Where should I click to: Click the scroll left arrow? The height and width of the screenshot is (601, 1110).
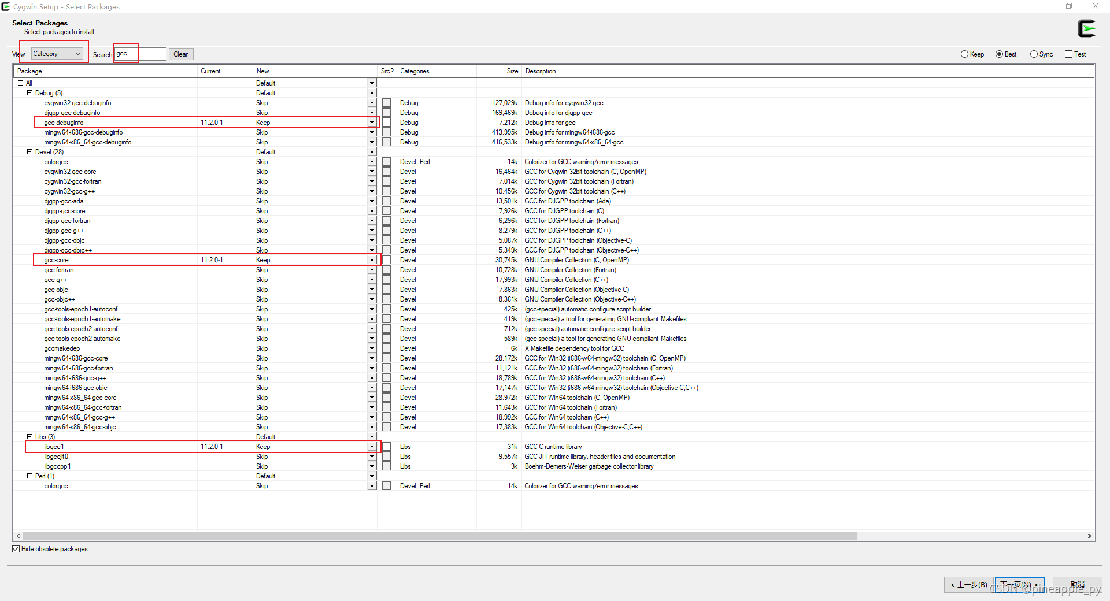click(18, 536)
